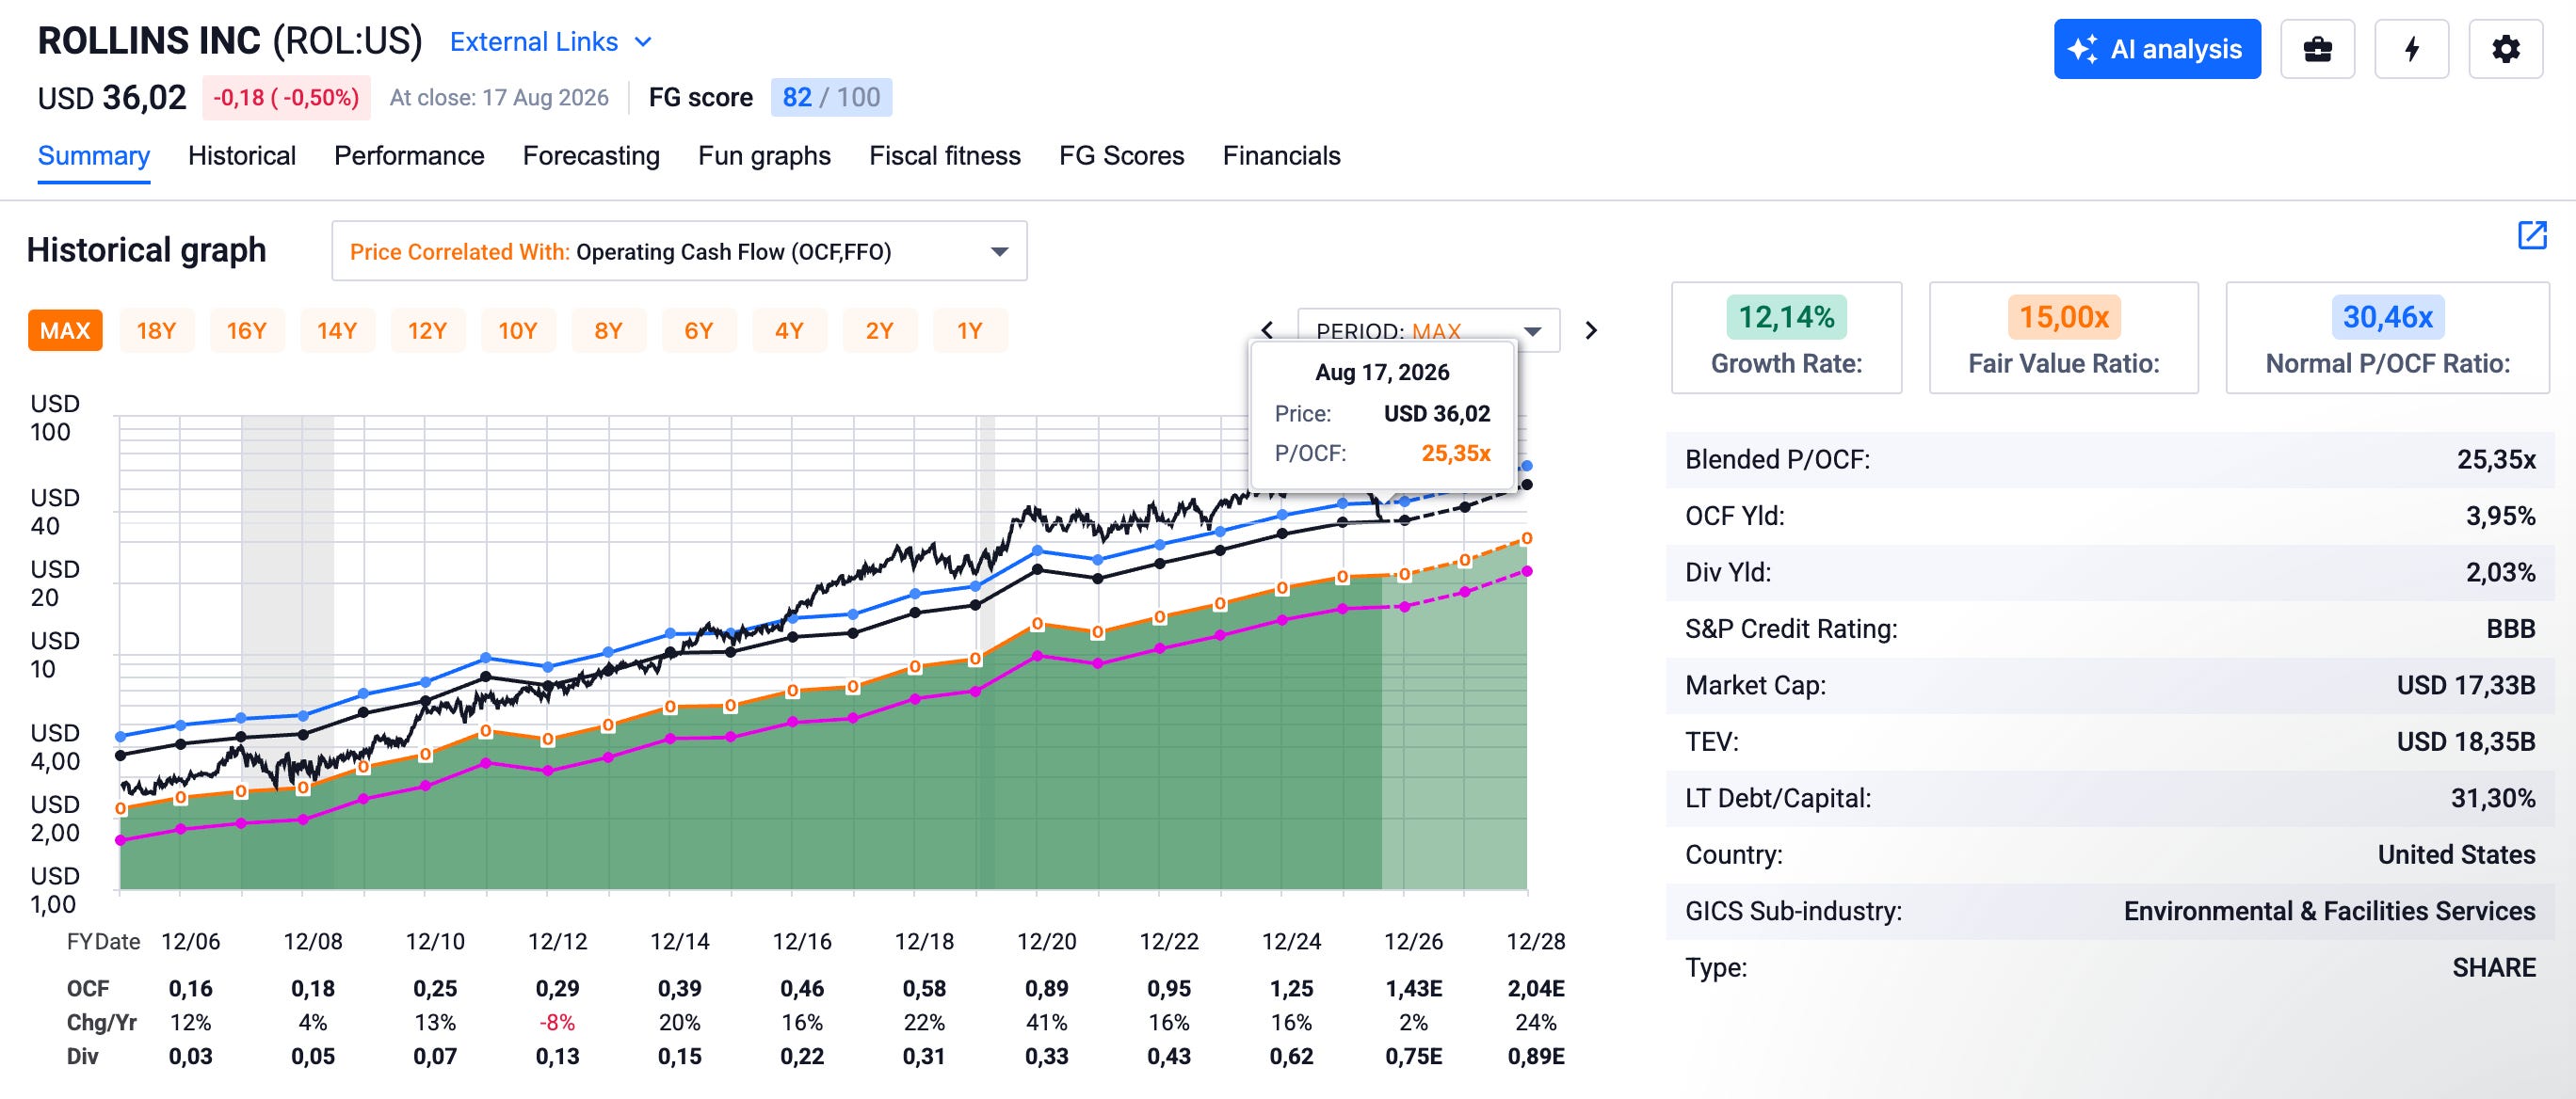The image size is (2576, 1099).
Task: Click the TEV USD 18,35B value
Action: 2466,741
